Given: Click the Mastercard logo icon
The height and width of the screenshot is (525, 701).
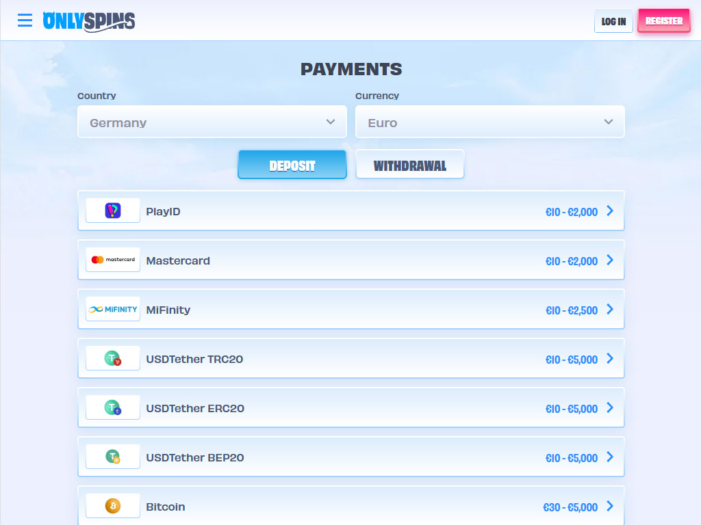Looking at the screenshot, I should click(x=113, y=260).
